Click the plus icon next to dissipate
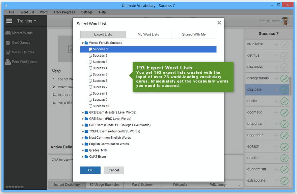The height and width of the screenshot is (194, 297). pyautogui.click(x=276, y=90)
